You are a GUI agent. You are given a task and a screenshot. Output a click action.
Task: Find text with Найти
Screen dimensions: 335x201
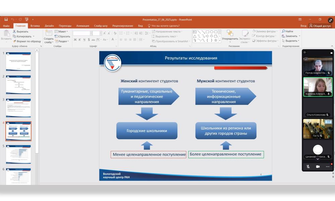pos(287,31)
